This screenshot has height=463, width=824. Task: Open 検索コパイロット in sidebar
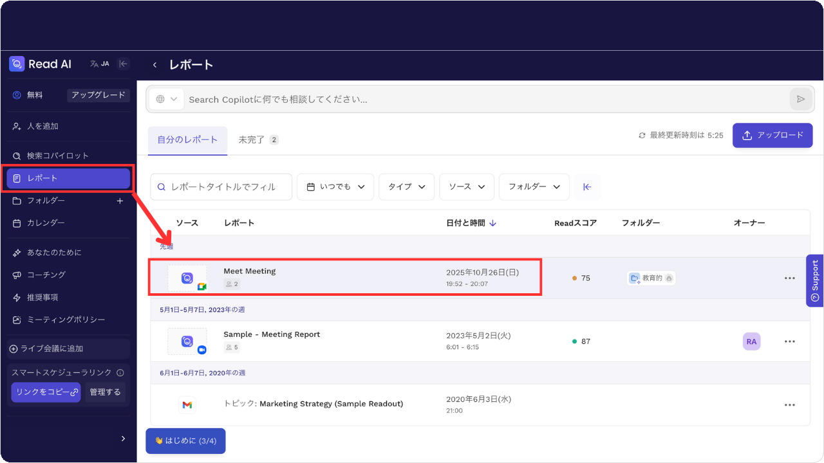click(x=68, y=156)
